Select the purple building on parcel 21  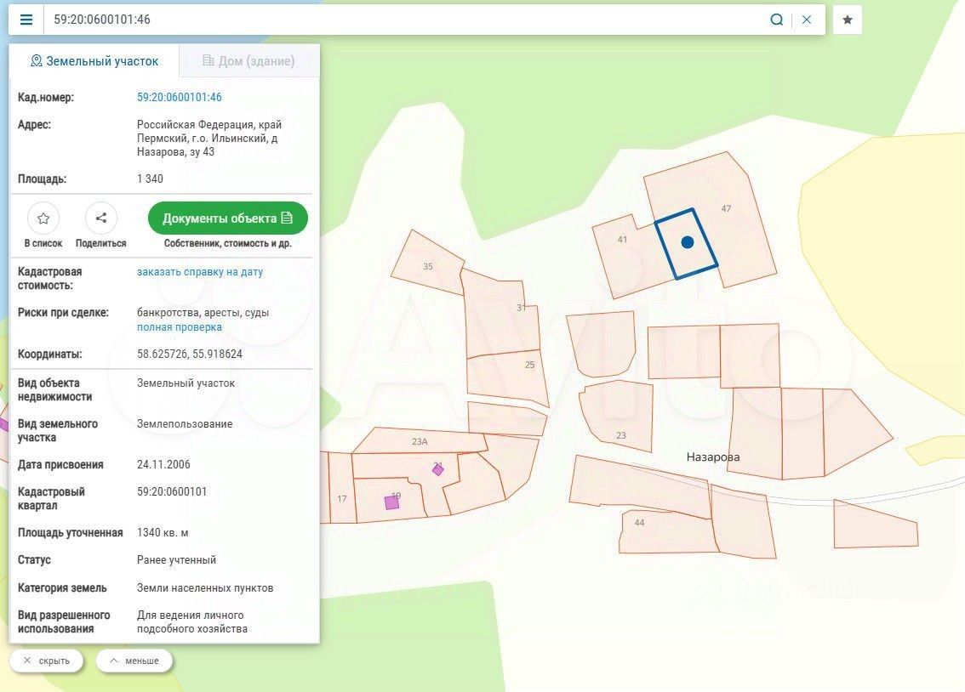tap(437, 469)
